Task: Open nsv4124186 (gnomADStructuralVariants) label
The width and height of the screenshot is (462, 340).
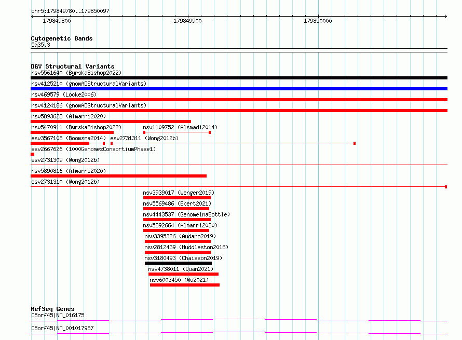Action: pos(89,105)
